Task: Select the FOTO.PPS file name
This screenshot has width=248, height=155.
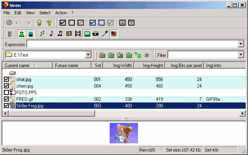Action: 26,92
